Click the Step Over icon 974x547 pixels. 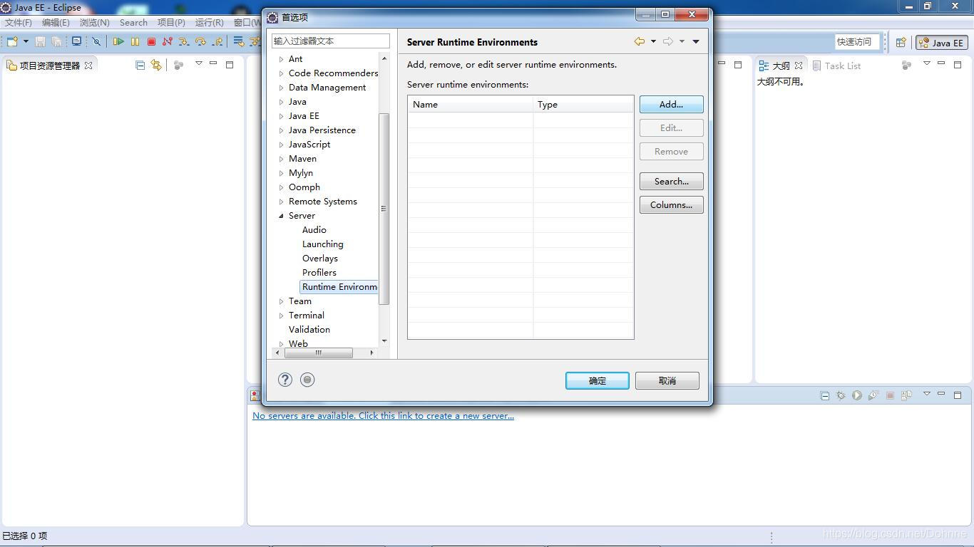pos(200,42)
